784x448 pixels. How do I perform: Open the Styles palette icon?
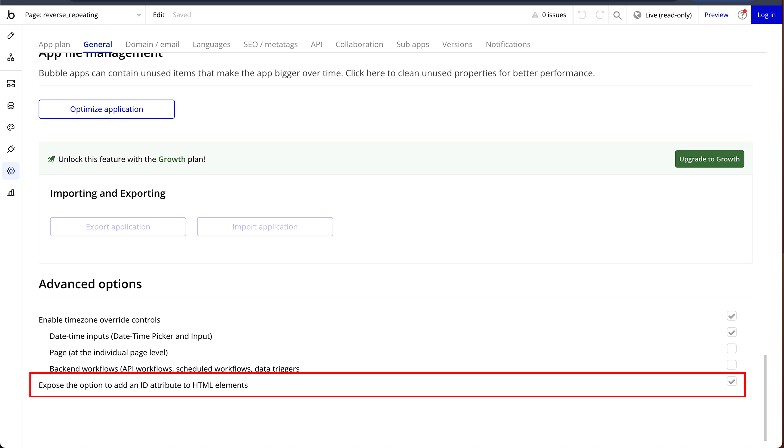(x=11, y=127)
